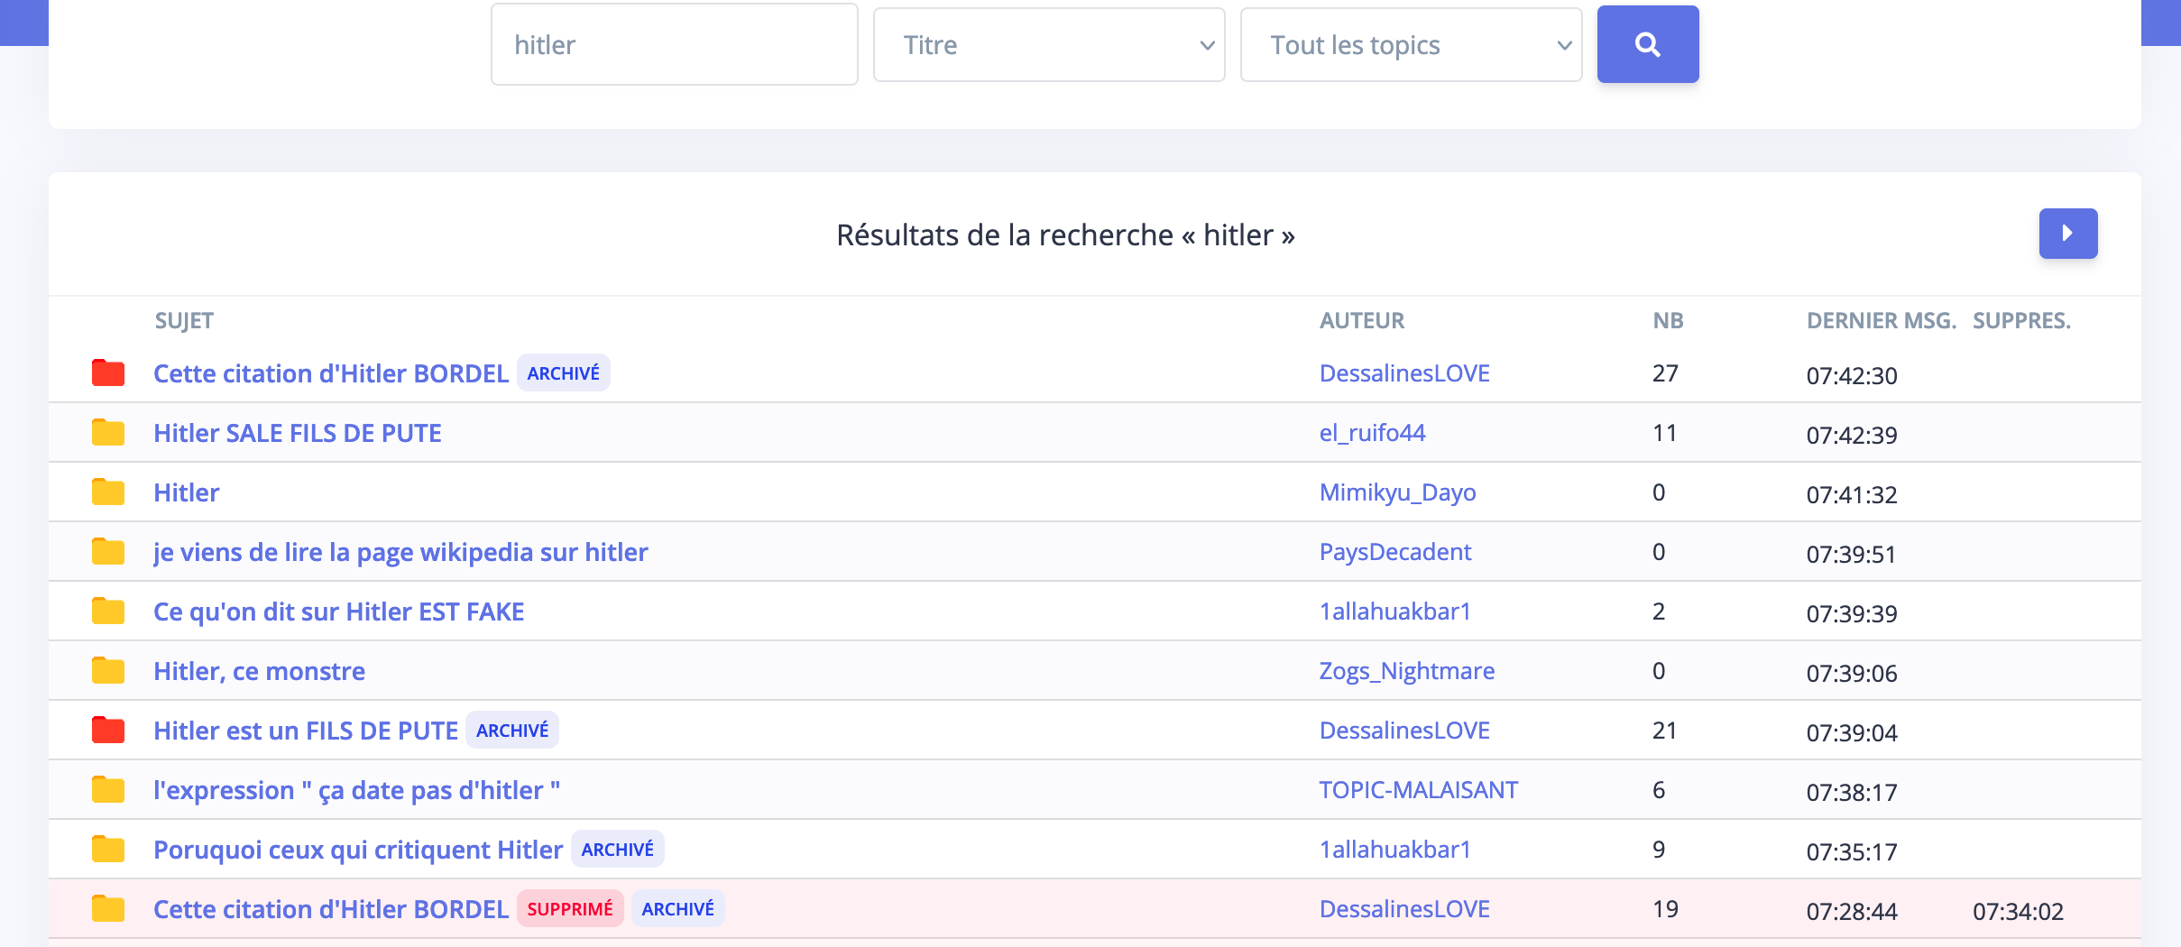Click folder icon for Hitler, ce monstre
2181x947 pixels.
108,670
